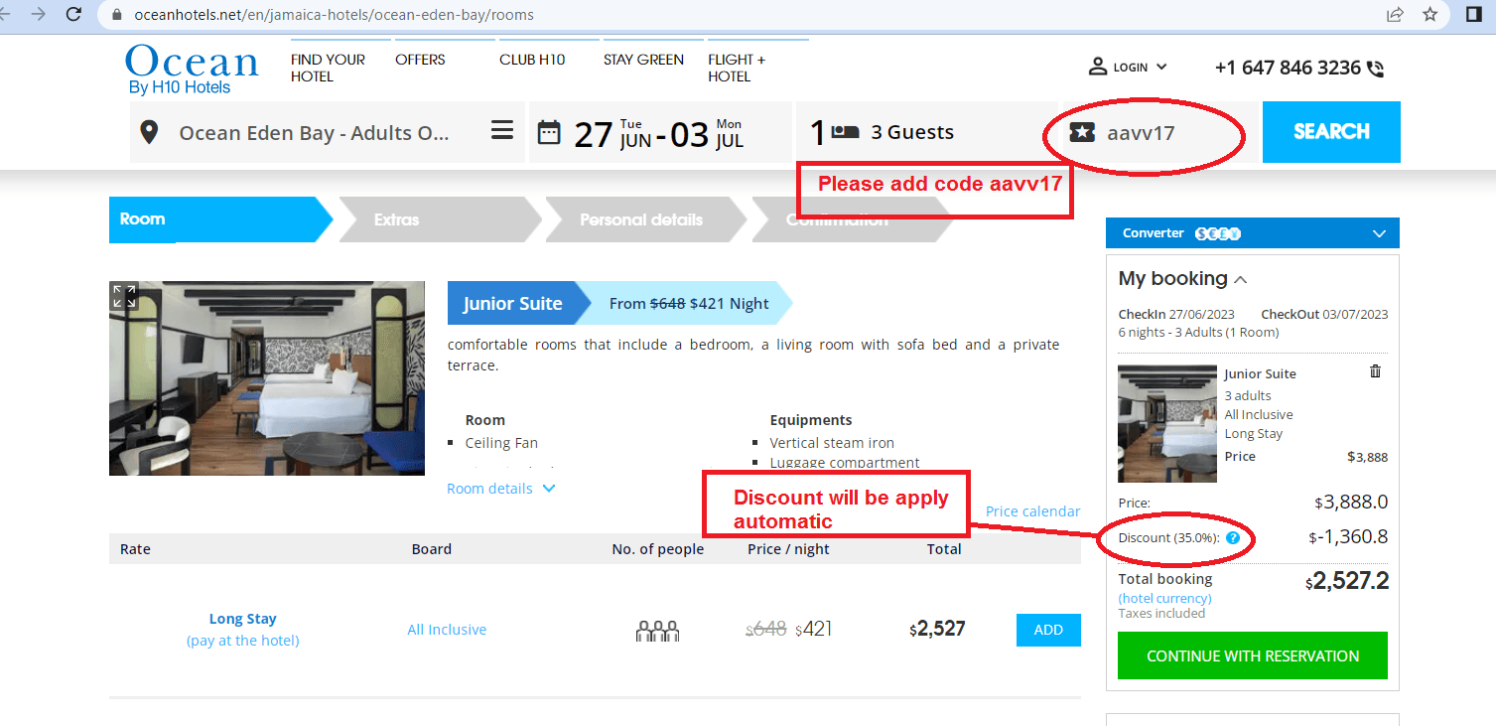Click the three people occupancy icon
This screenshot has height=726, width=1496.
coord(657,630)
